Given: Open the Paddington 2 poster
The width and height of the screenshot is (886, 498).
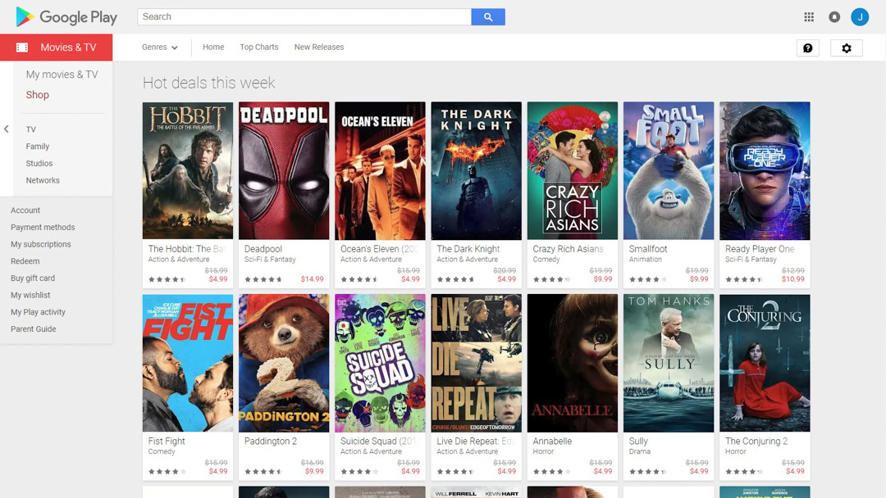Looking at the screenshot, I should tap(284, 363).
